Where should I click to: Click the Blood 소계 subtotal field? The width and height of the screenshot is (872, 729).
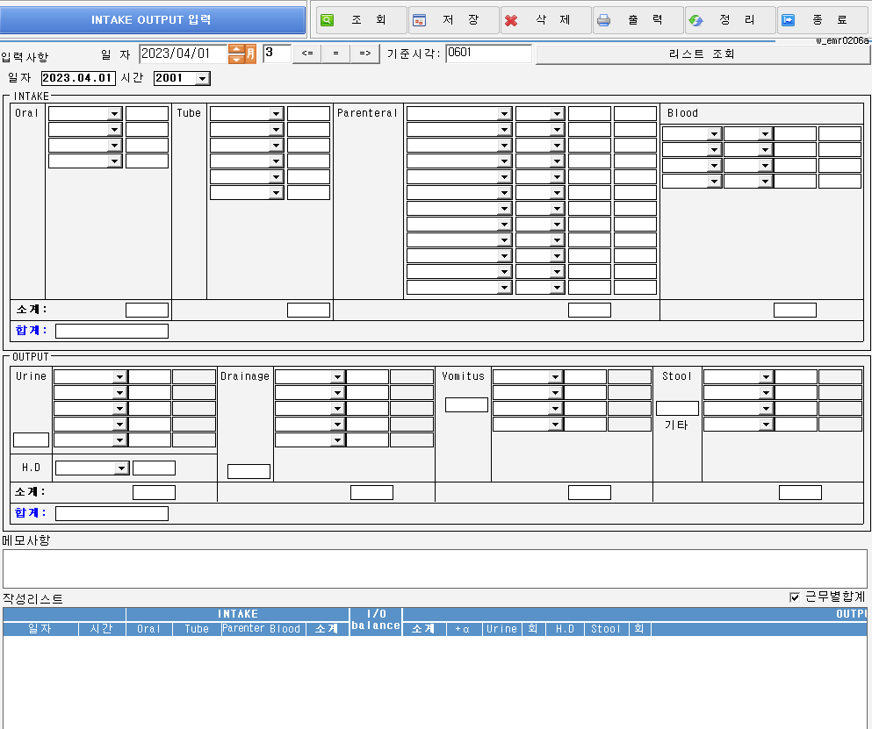point(795,310)
